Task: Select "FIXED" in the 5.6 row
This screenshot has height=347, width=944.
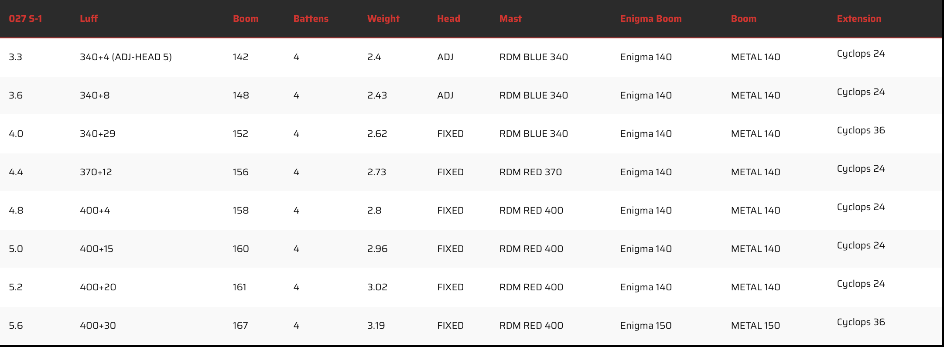Action: pos(451,326)
